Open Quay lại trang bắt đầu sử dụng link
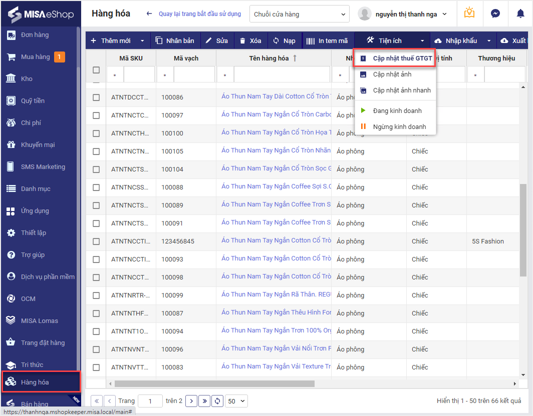 (x=200, y=14)
